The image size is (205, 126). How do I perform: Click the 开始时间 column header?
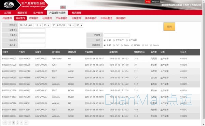click(x=88, y=52)
